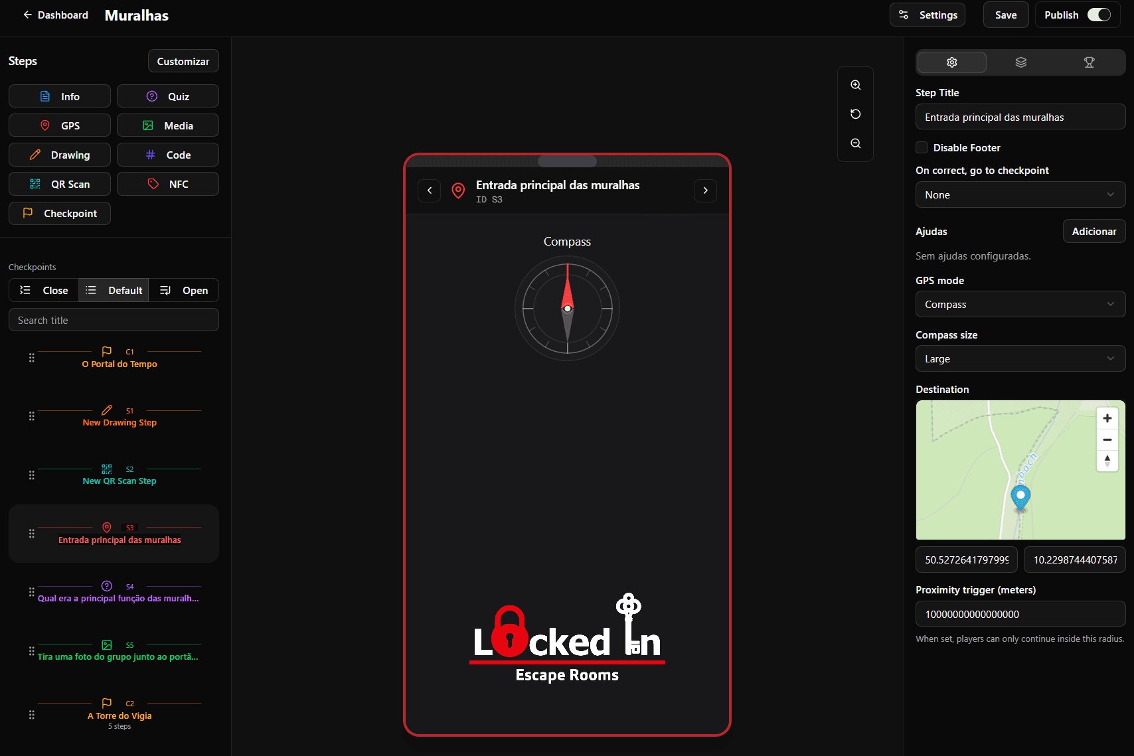Open the checkpoint selection dropdown showing None

pyautogui.click(x=1020, y=194)
